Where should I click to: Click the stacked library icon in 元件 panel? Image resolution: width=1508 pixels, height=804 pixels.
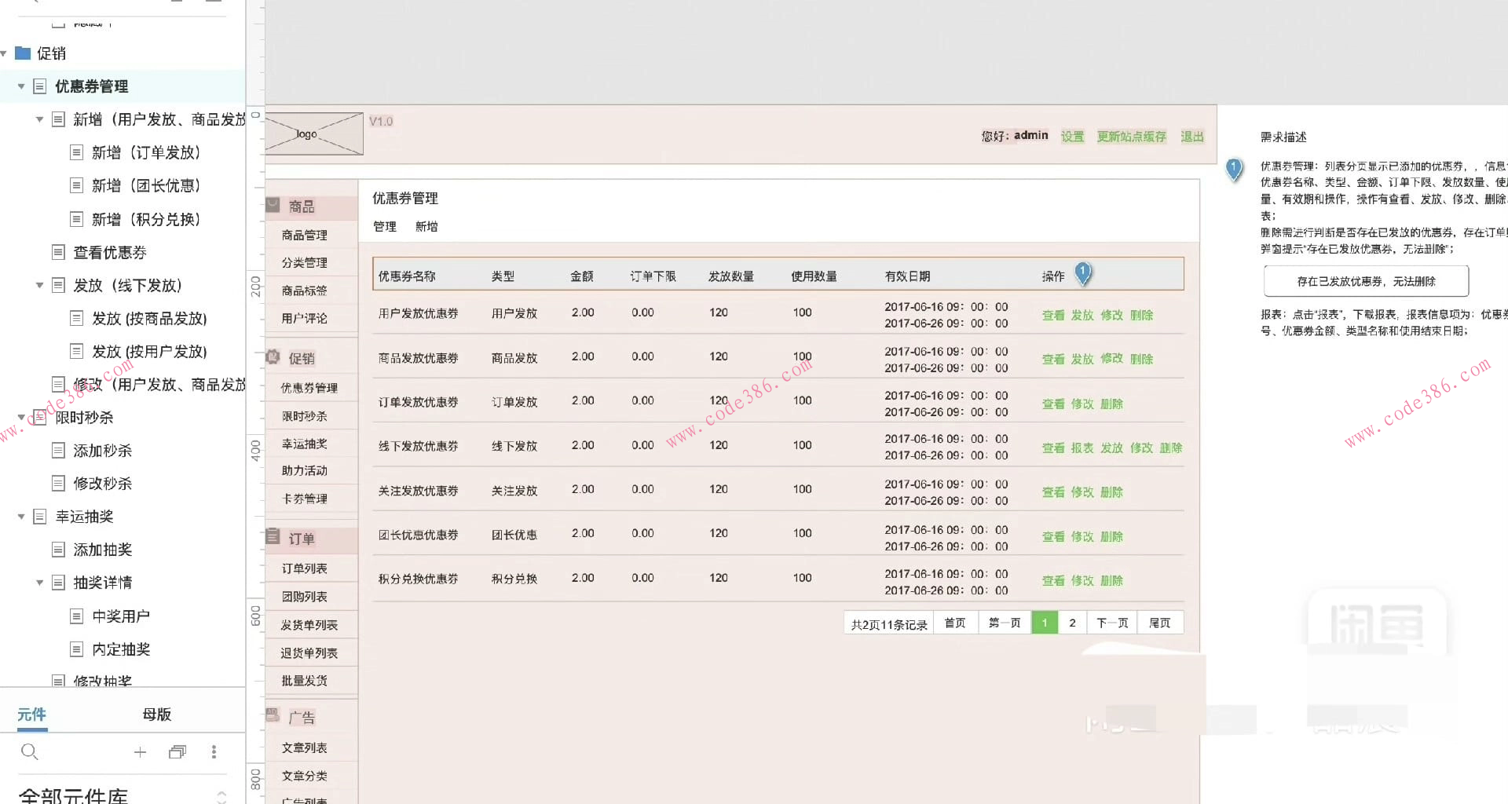tap(177, 751)
